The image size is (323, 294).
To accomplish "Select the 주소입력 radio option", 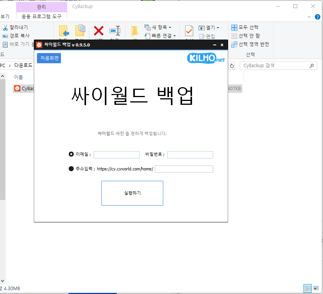I will [x=71, y=169].
